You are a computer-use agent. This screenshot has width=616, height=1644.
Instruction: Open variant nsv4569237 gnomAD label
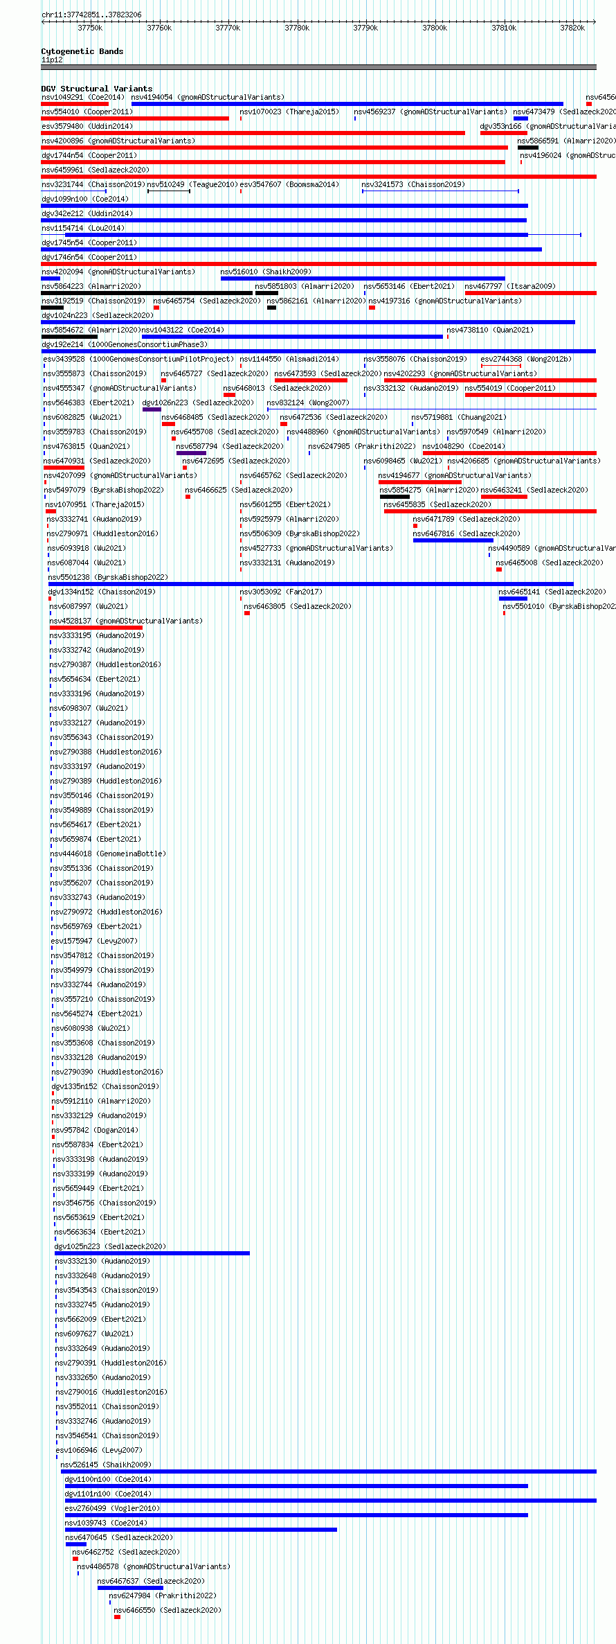tap(431, 112)
